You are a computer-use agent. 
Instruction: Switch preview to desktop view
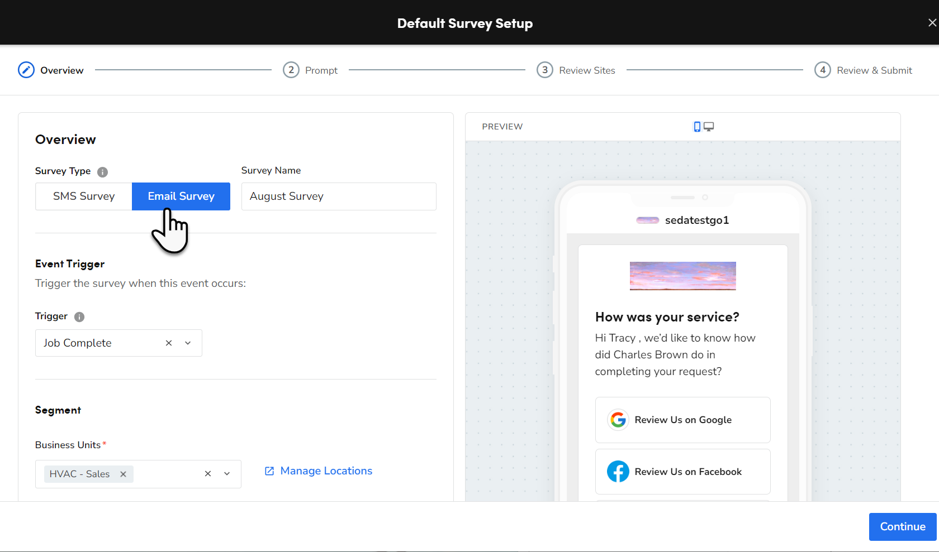click(709, 127)
